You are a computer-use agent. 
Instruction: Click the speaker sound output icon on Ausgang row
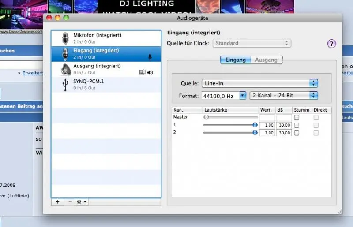150,73
